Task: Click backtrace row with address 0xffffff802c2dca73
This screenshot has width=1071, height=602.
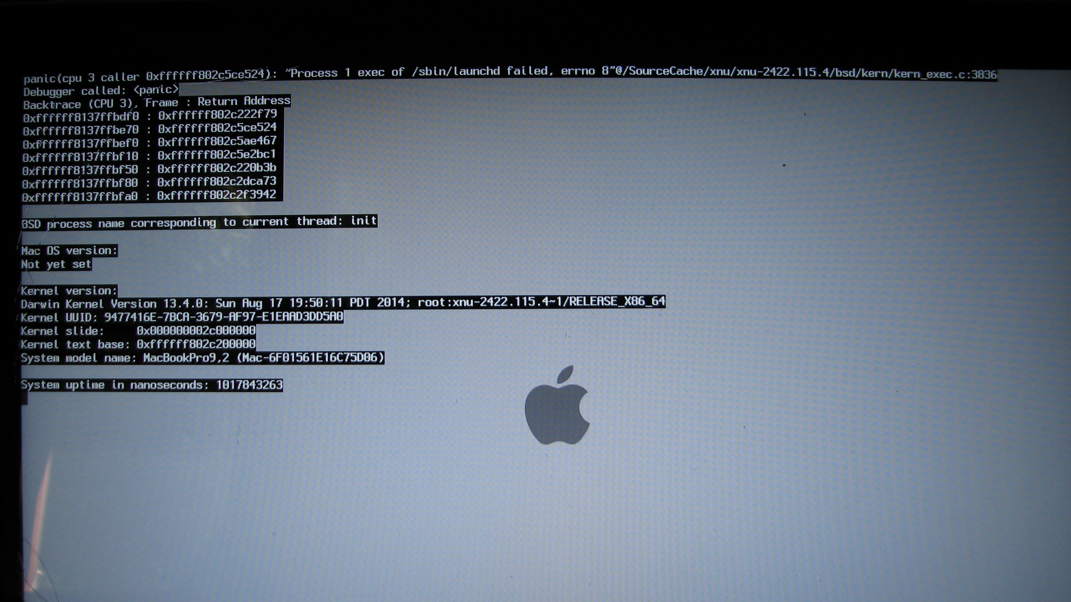Action: (149, 182)
